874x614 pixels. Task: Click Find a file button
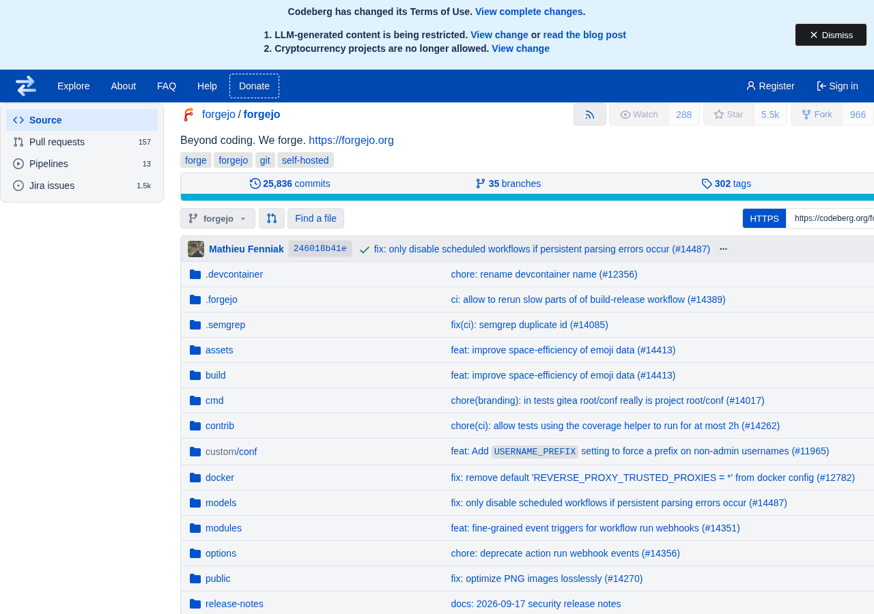(x=315, y=218)
